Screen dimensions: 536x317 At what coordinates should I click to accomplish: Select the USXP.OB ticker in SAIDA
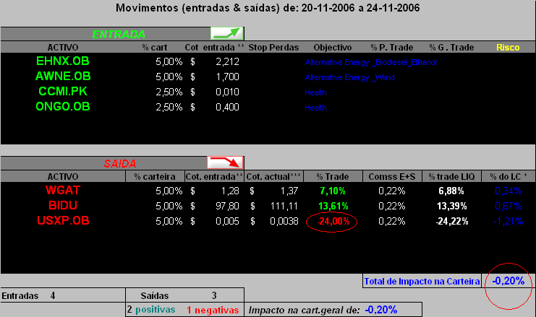pos(63,220)
